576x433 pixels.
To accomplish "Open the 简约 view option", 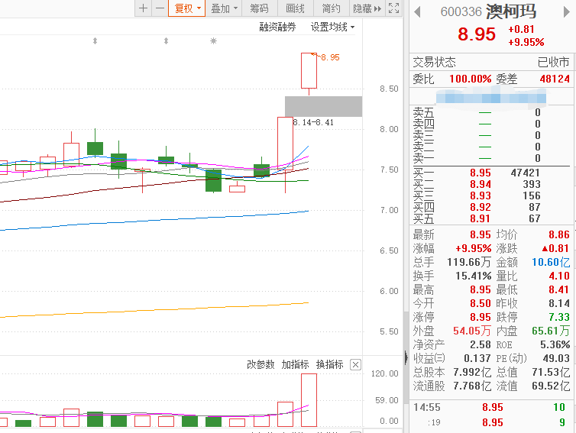I will coord(331,8).
